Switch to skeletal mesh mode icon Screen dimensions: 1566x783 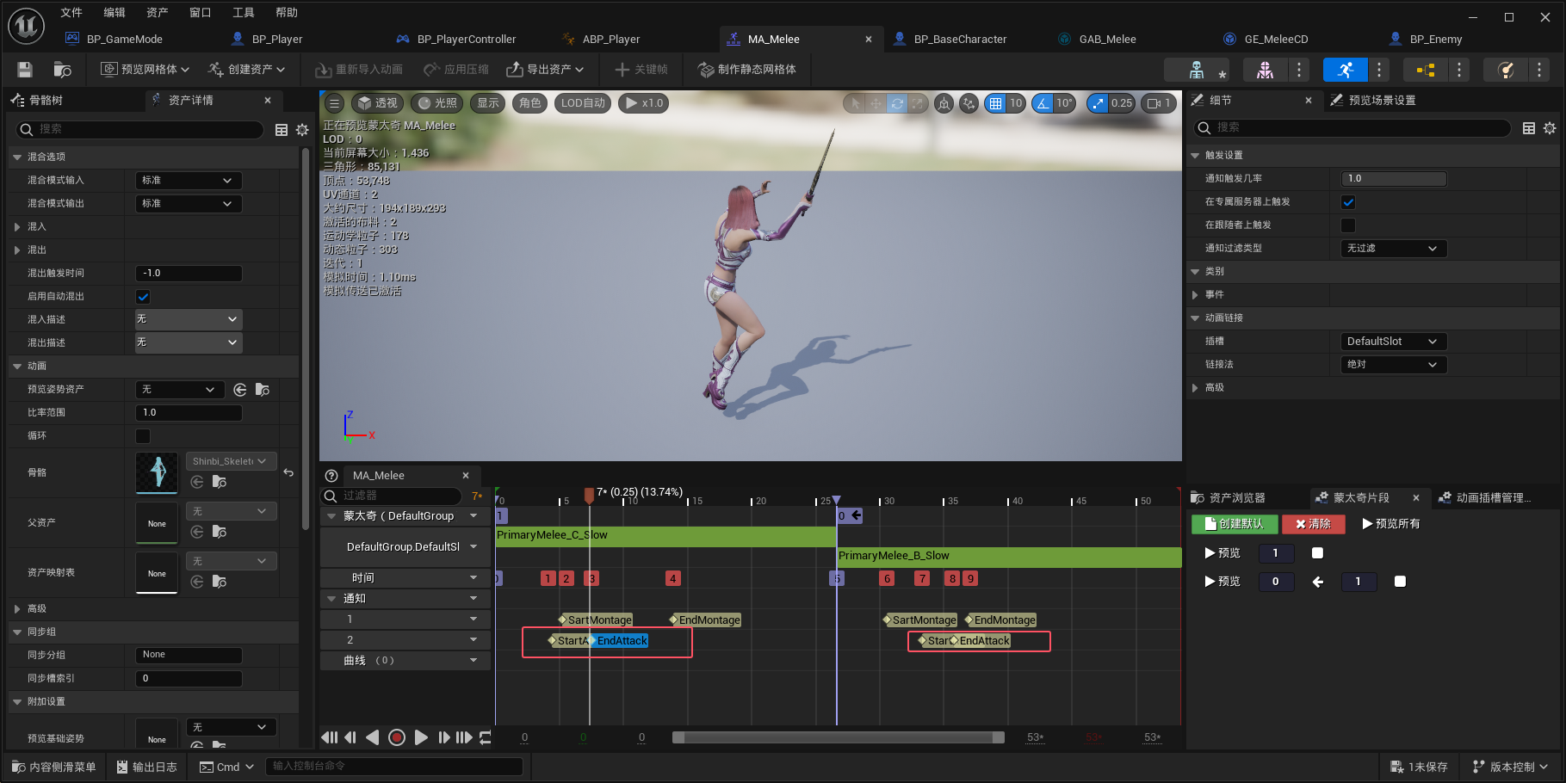pyautogui.click(x=1265, y=70)
